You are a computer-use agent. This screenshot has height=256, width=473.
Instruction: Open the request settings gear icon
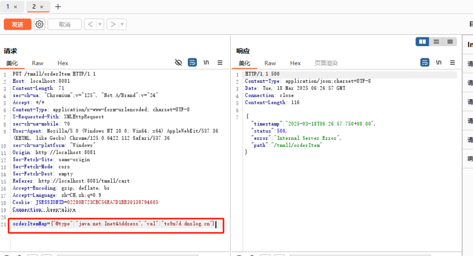[x=39, y=24]
